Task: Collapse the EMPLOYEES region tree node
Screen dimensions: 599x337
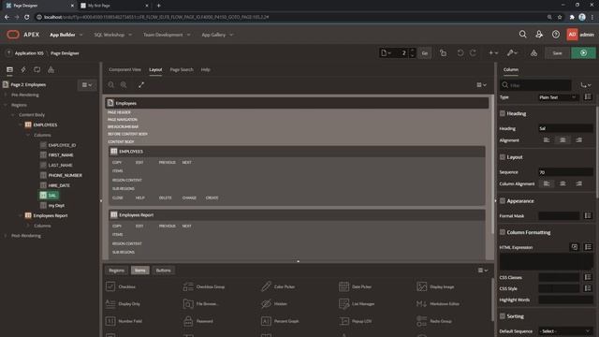Action: click(x=21, y=125)
